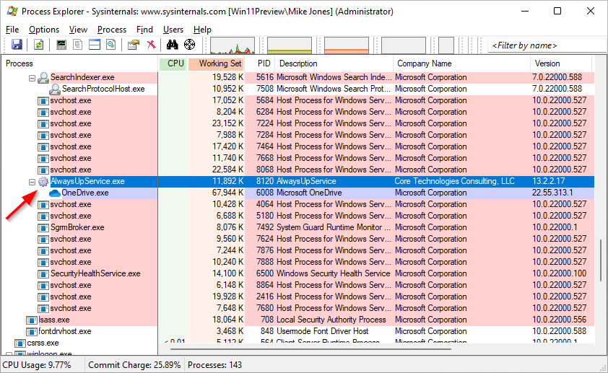
Task: Click the Process Explorer title bar icon
Action: click(12, 12)
